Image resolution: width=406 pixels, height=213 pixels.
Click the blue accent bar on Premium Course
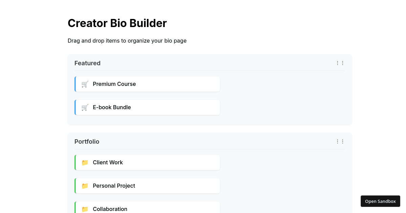point(75,84)
